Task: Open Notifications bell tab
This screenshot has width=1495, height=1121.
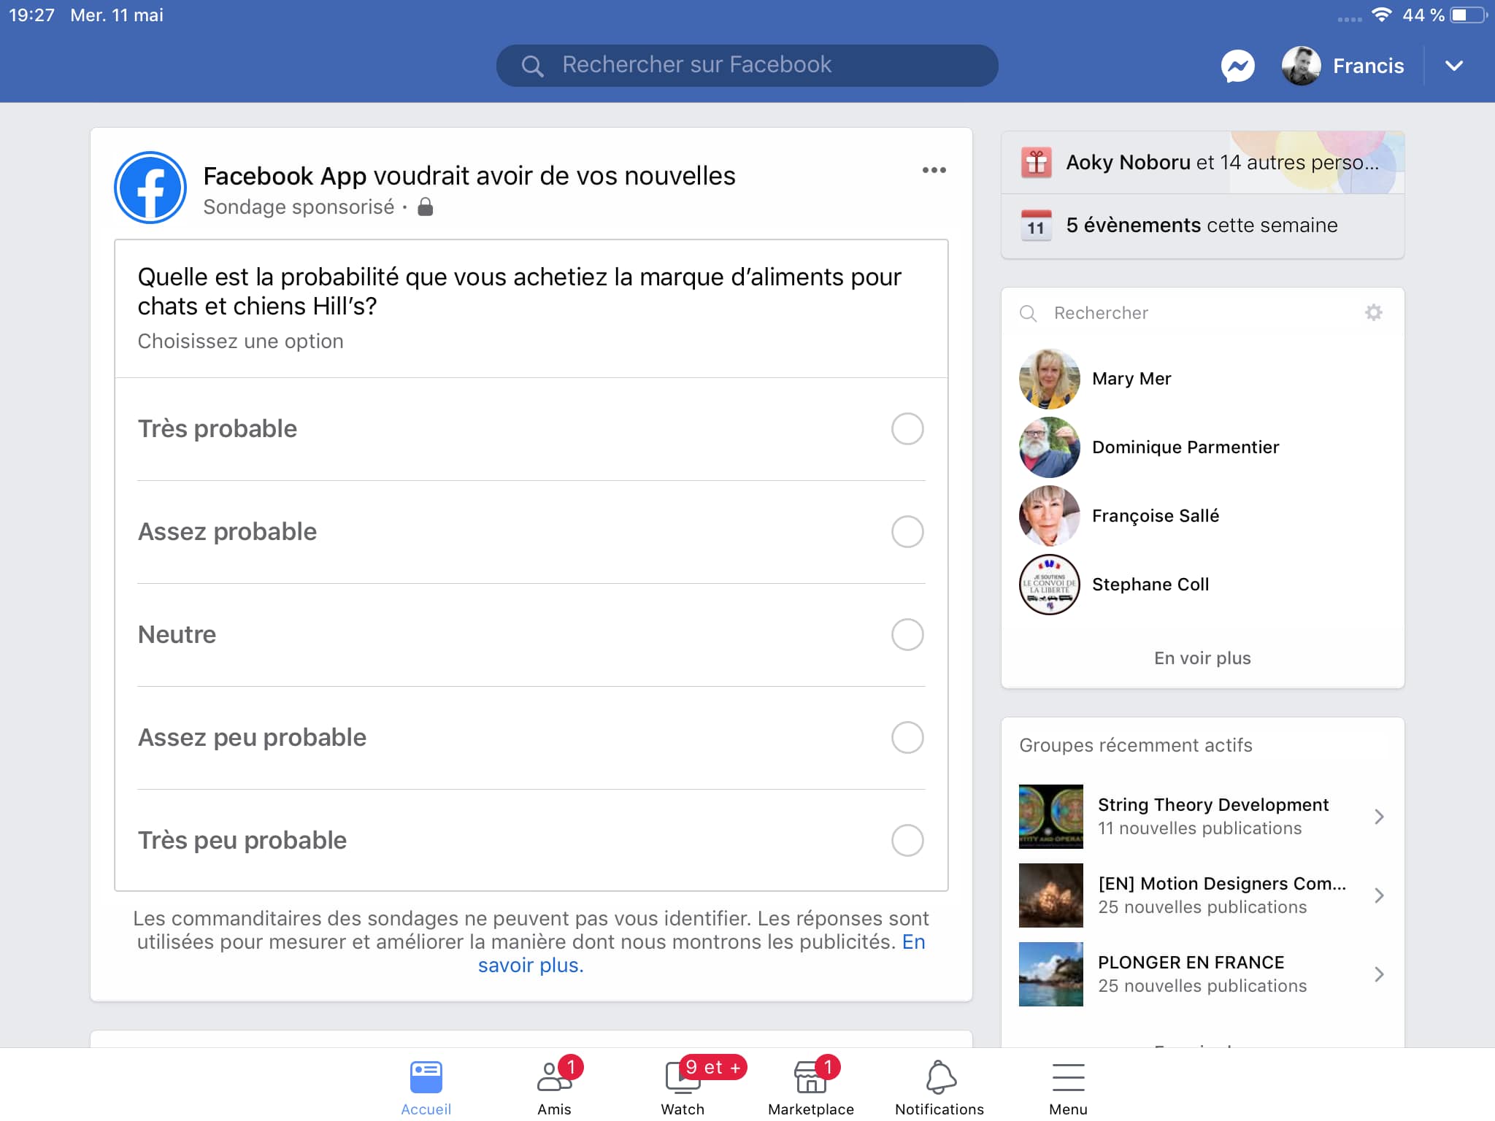Action: point(939,1087)
